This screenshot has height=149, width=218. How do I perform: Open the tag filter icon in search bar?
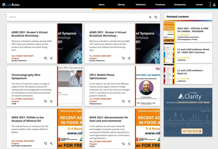pyautogui.click(x=156, y=17)
